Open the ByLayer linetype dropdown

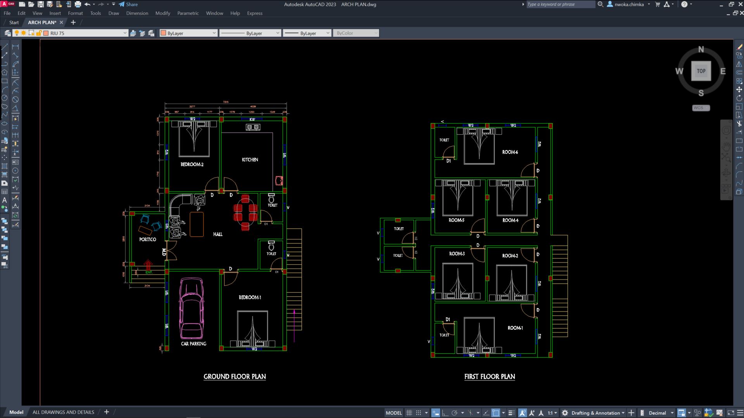278,33
